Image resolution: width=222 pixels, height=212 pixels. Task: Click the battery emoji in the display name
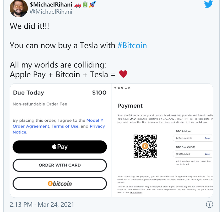click(x=85, y=4)
